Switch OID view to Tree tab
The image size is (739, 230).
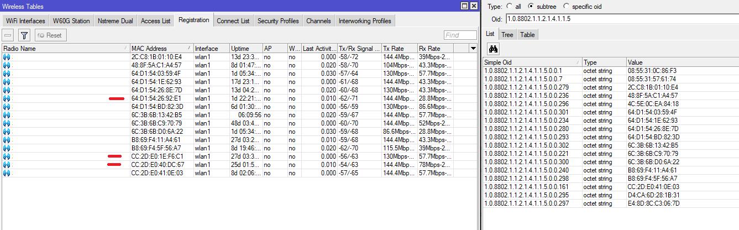pos(507,34)
